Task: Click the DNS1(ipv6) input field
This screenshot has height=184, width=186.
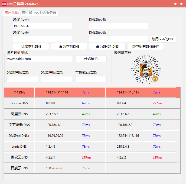Action: pos(42,39)
